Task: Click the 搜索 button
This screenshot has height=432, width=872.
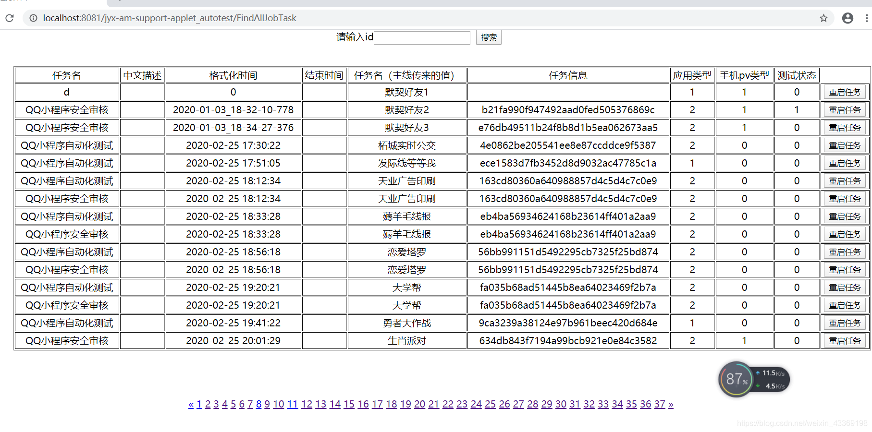Action: click(x=489, y=37)
